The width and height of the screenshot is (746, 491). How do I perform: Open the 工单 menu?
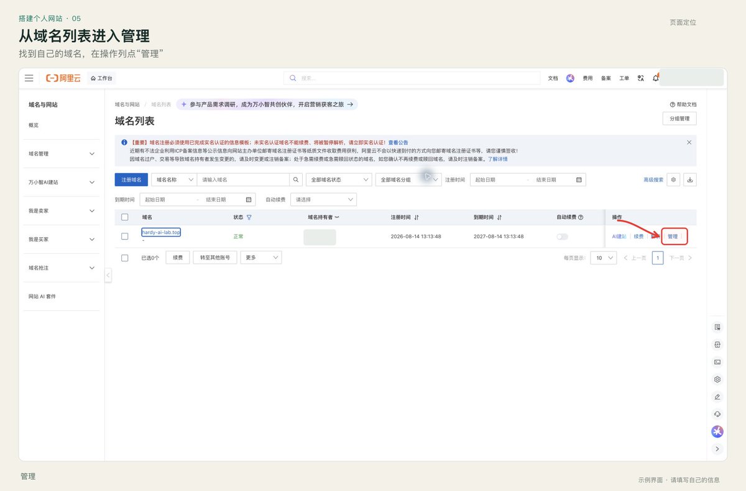click(624, 78)
